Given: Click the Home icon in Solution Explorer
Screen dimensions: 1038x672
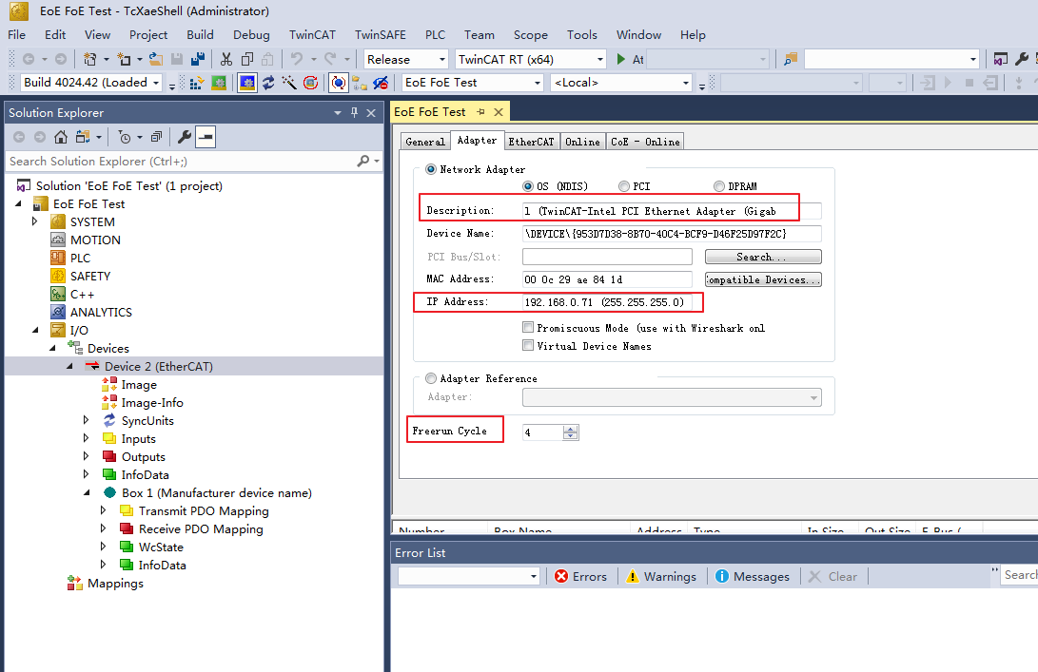Looking at the screenshot, I should tap(60, 137).
